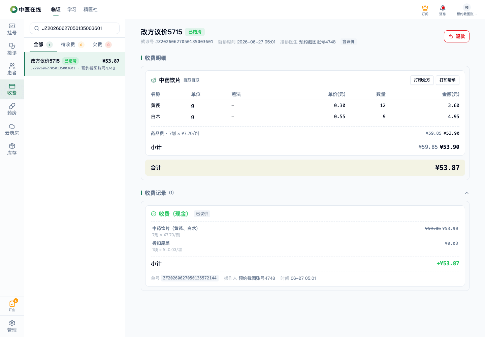The width and height of the screenshot is (485, 337).
Task: Open the 药房 pharmacy sidebar icon
Action: point(12,109)
